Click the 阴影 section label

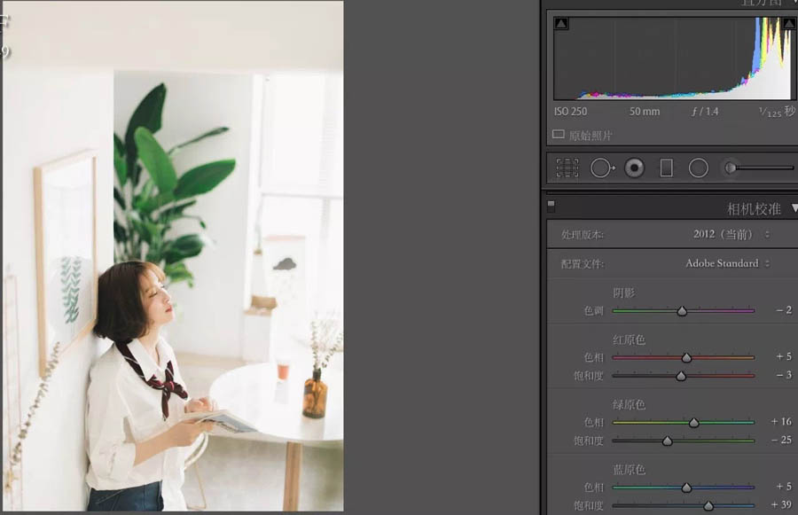tap(624, 293)
